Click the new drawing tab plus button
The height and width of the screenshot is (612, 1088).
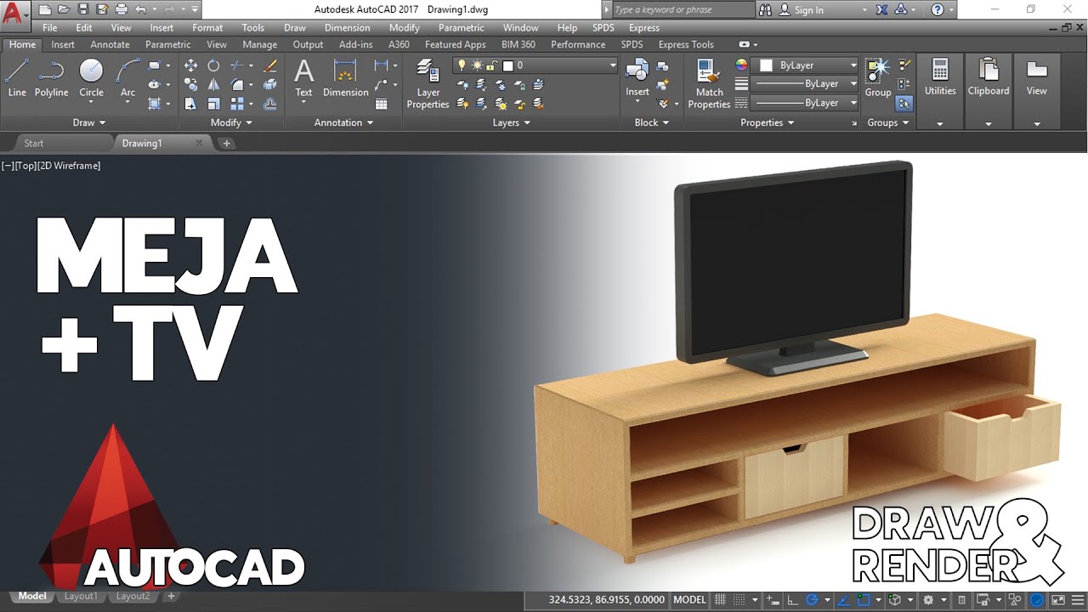(x=226, y=143)
